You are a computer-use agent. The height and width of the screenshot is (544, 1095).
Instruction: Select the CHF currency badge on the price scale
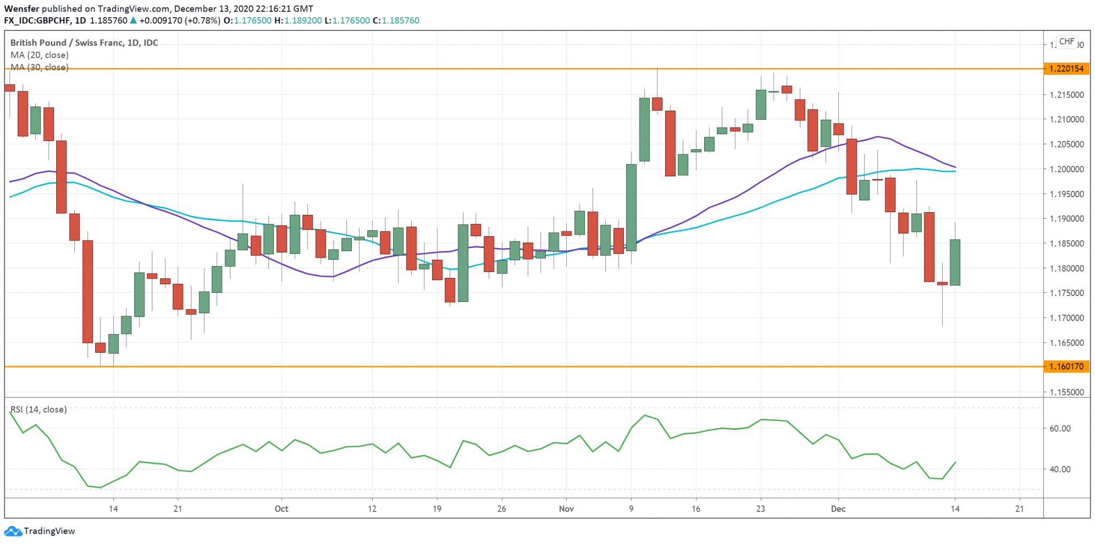(x=1066, y=41)
